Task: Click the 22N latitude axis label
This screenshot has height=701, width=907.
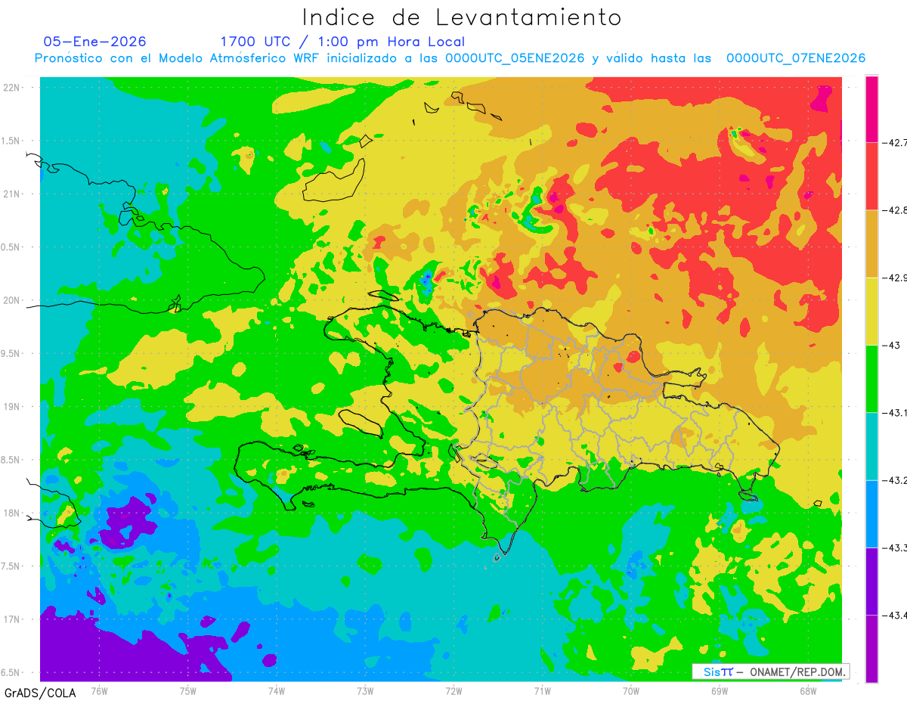Action: [x=11, y=88]
